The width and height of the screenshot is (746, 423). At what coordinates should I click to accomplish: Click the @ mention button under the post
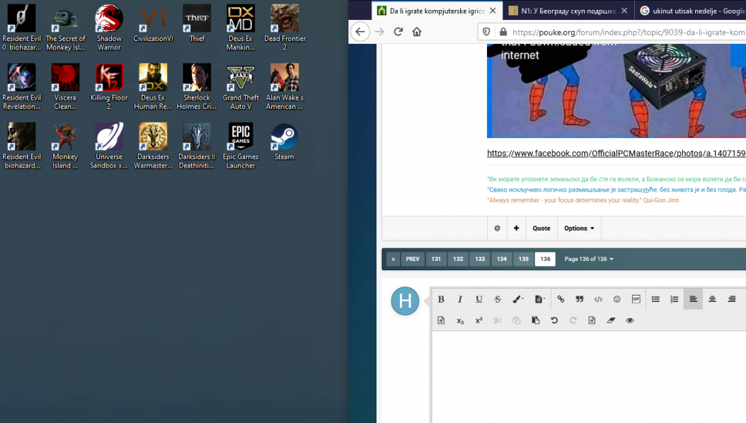[497, 228]
